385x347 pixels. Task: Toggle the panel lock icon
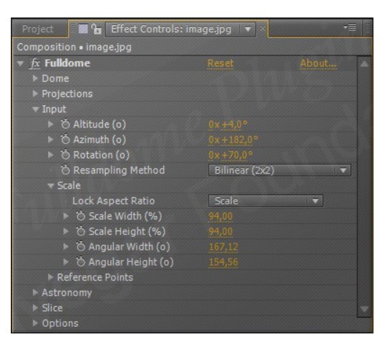[96, 29]
